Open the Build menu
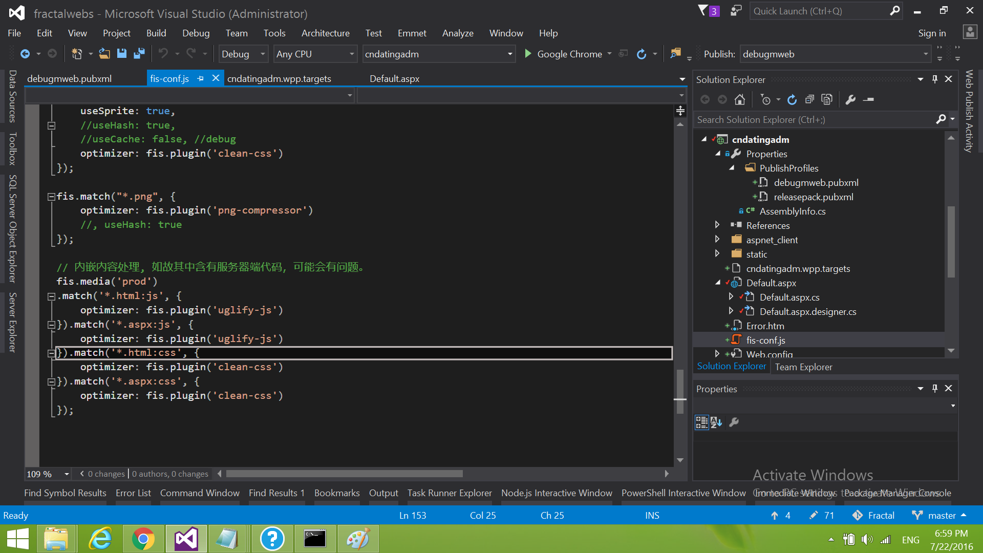Viewport: 983px width, 553px height. pos(156,33)
